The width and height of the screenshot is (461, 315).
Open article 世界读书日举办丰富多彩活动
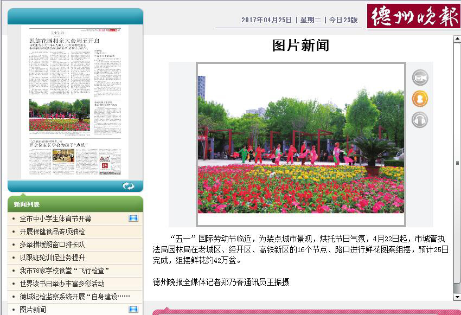click(x=62, y=284)
